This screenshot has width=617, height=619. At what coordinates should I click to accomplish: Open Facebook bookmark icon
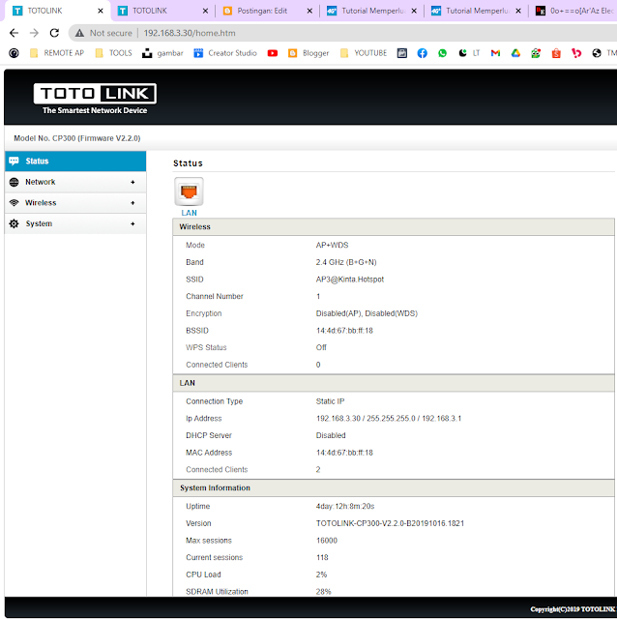[422, 53]
